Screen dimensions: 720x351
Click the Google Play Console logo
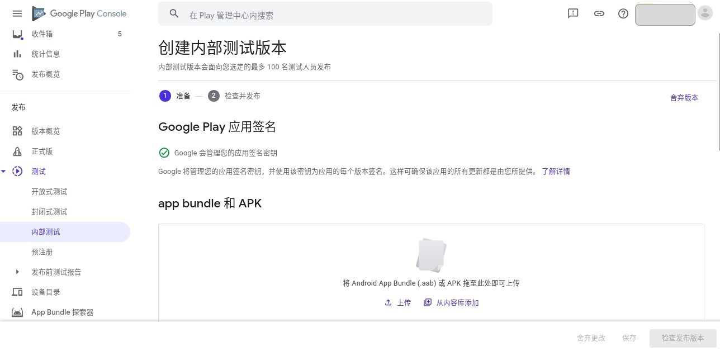coord(79,13)
